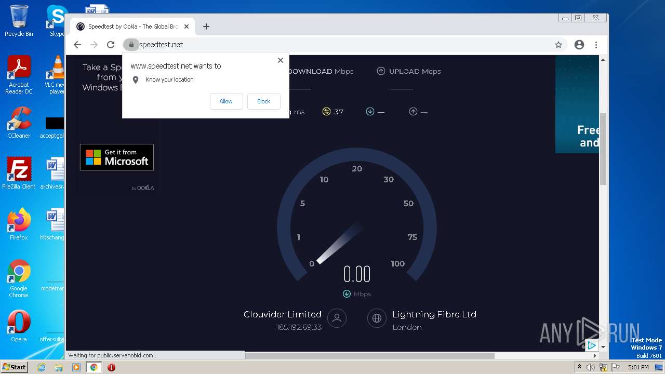Viewport: 665px width, 374px height.
Task: Select the Speedtest by Ookla tab
Action: coord(133,26)
